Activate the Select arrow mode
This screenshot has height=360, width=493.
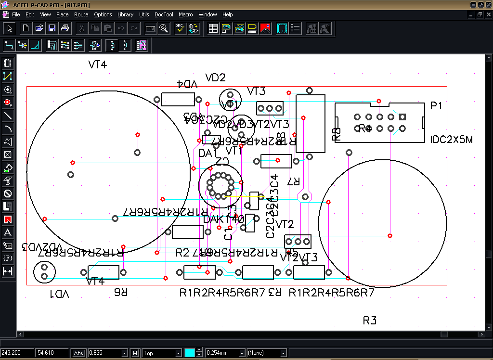(10, 28)
